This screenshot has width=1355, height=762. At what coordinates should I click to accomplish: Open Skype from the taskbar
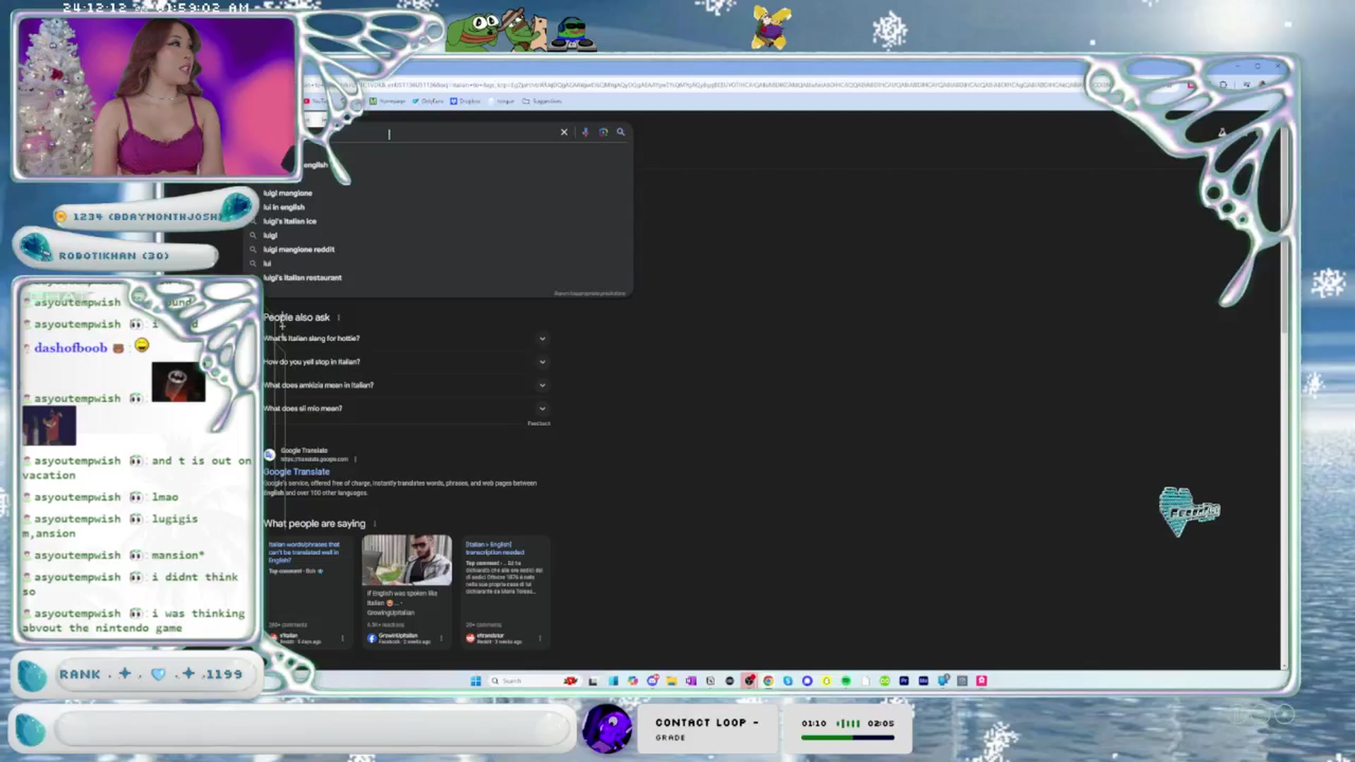[x=788, y=681]
